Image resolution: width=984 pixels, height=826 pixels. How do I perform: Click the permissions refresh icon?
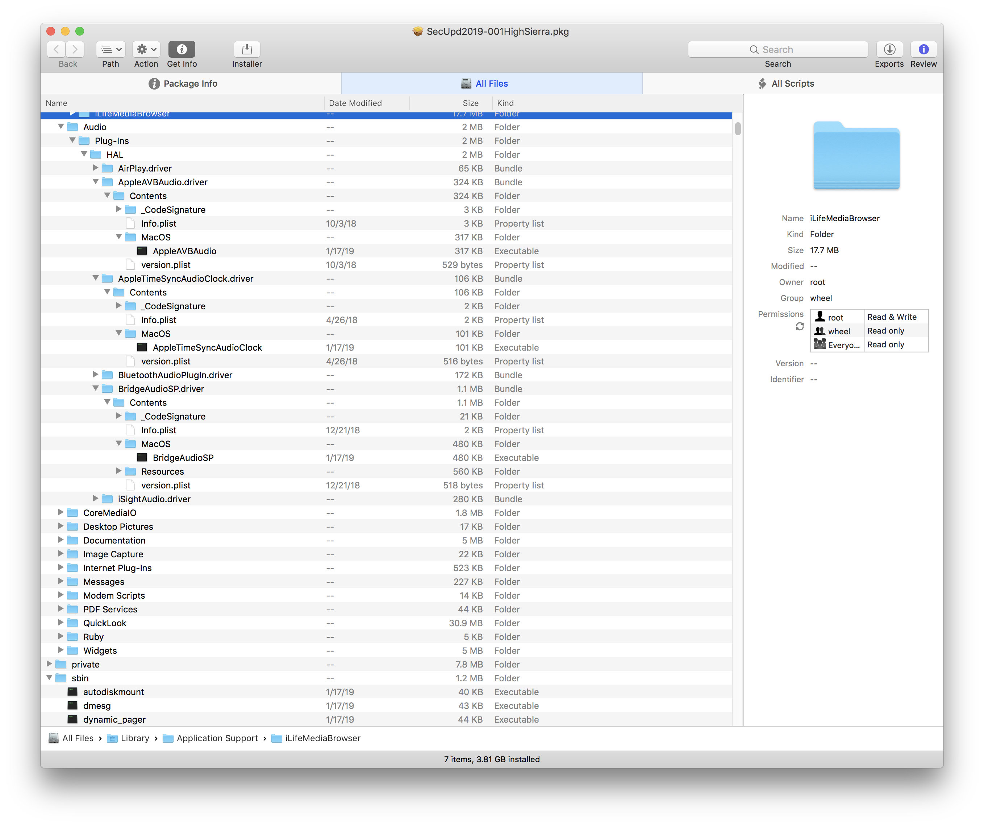pyautogui.click(x=799, y=326)
